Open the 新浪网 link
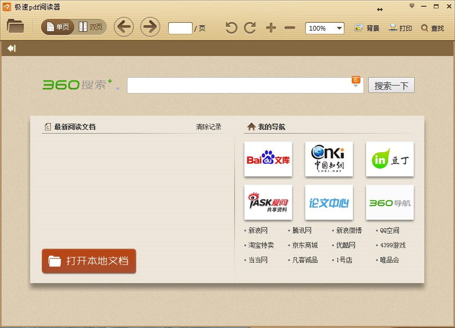This screenshot has width=455, height=328. tap(258, 230)
